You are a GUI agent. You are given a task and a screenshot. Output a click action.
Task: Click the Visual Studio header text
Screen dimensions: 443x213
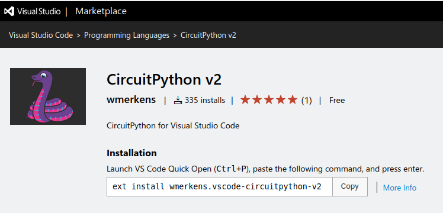pos(38,11)
